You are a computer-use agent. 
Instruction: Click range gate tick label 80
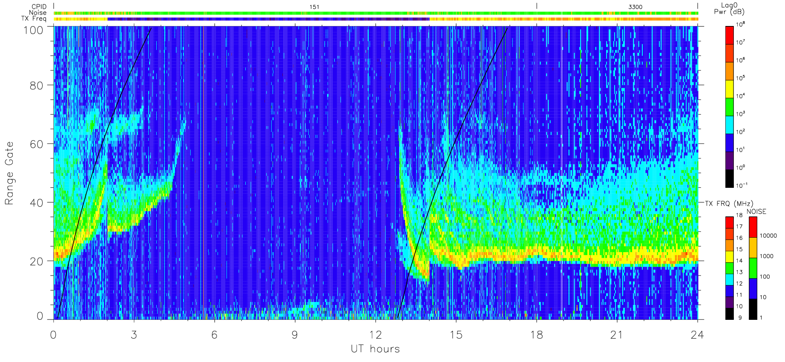(36, 85)
